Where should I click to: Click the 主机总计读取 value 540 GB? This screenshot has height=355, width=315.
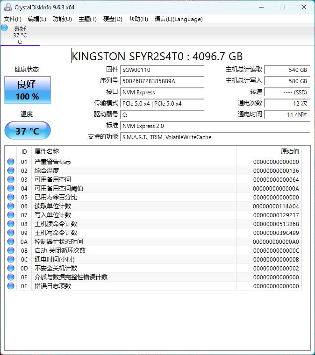point(287,70)
